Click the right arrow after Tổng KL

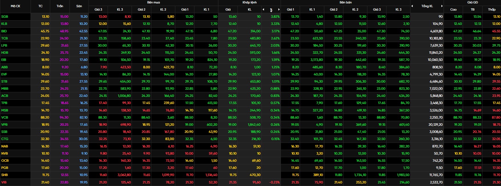(x=442, y=6)
